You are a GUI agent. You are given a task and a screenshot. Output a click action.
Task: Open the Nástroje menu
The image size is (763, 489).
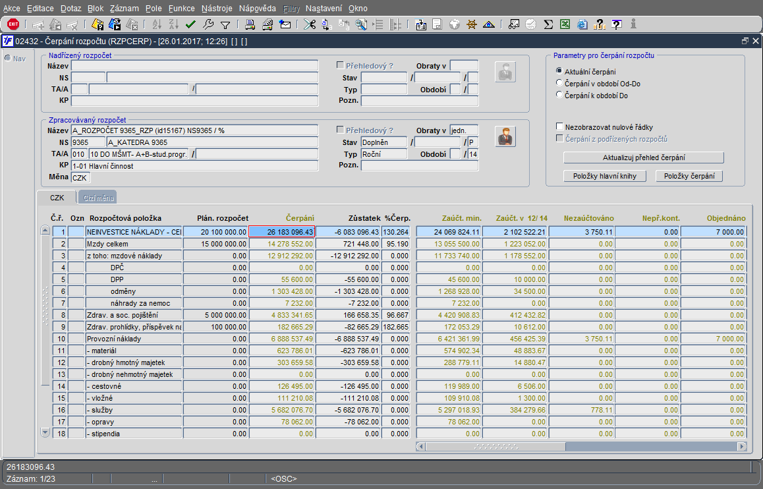tap(217, 9)
